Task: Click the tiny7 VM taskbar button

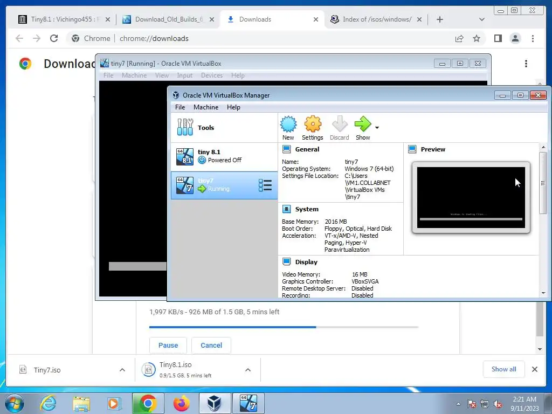Action: tap(248, 403)
